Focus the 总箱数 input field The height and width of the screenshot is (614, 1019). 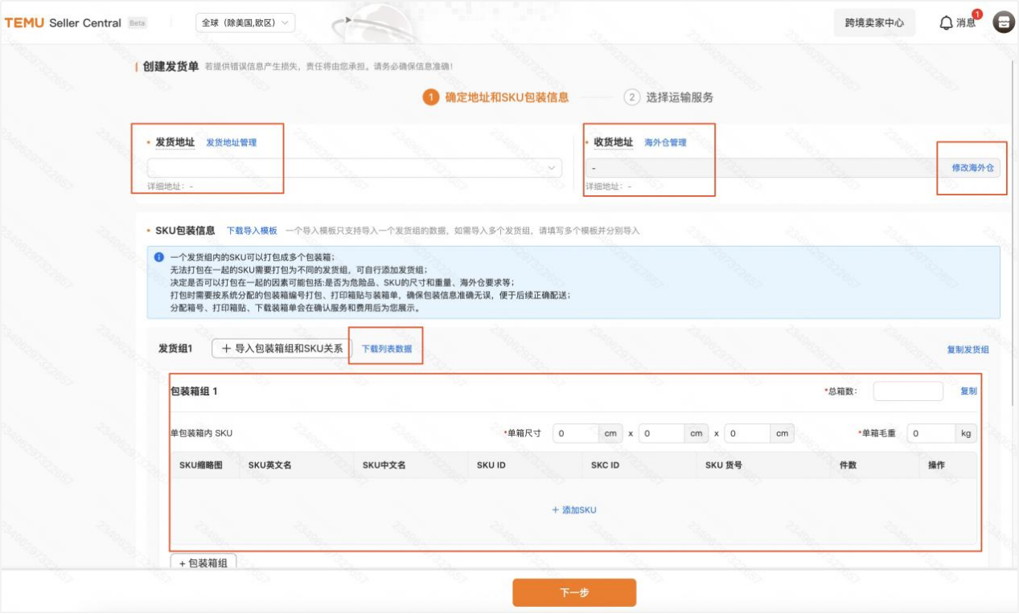(908, 391)
